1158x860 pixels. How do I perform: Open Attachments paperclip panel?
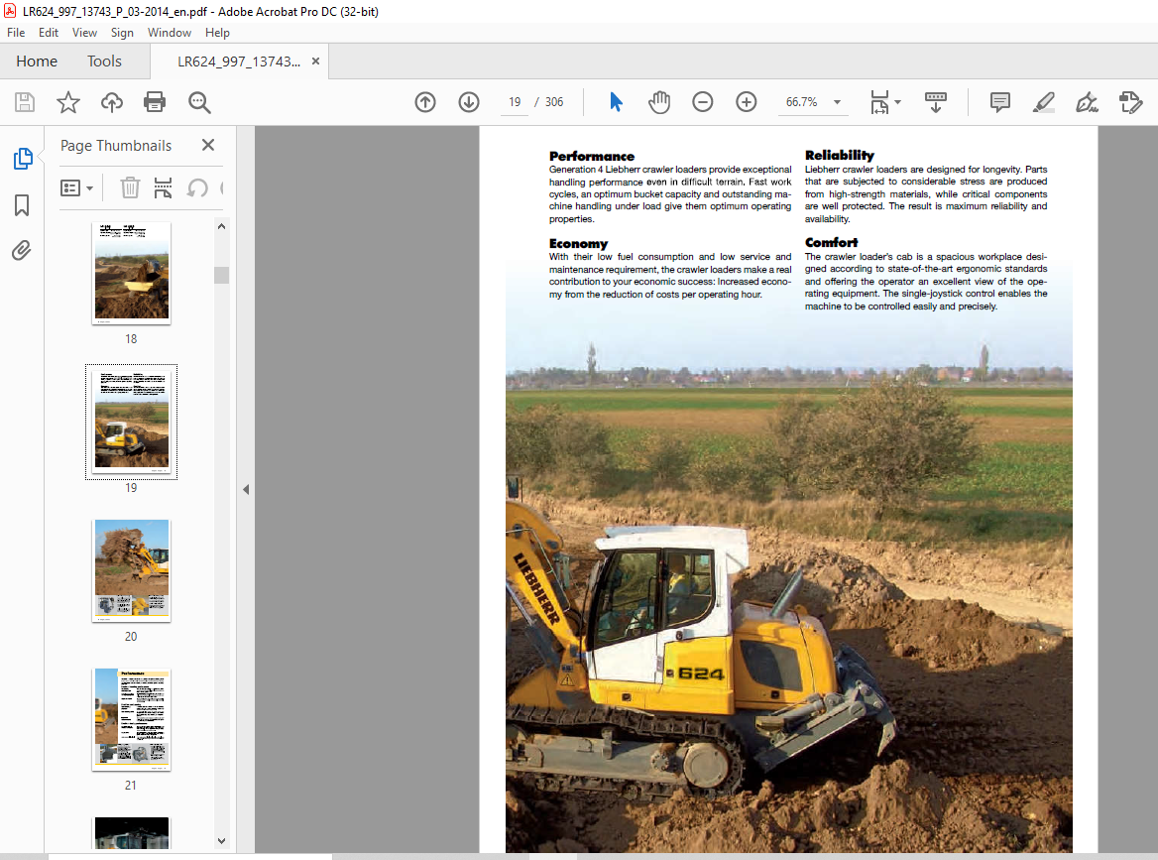click(22, 251)
